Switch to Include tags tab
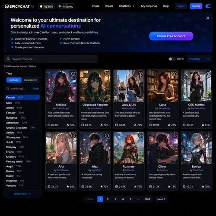Image resolution: width=216 pixels, height=216 pixels. click(x=14, y=80)
